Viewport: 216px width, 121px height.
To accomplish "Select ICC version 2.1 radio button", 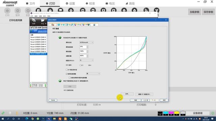I will pyautogui.click(x=80, y=65).
